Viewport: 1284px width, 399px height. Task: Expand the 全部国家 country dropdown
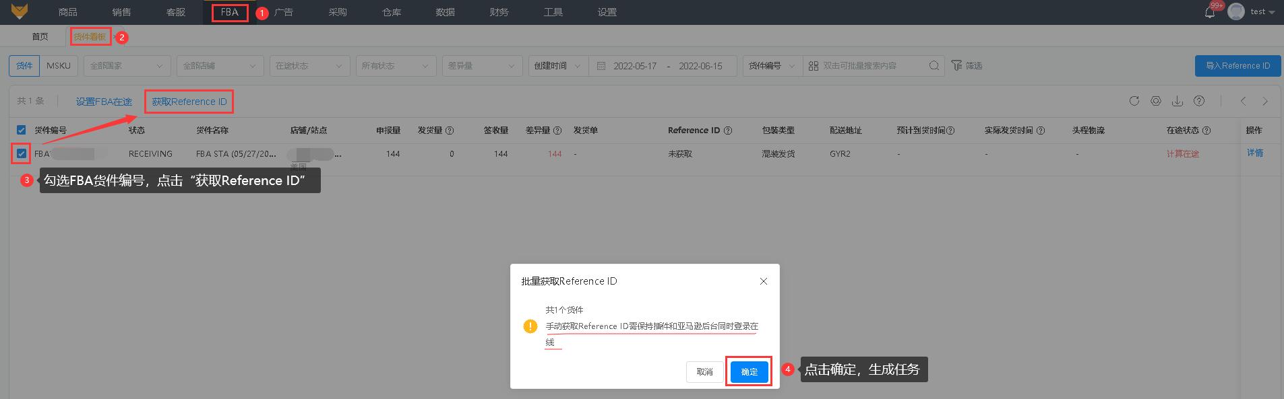click(x=127, y=66)
